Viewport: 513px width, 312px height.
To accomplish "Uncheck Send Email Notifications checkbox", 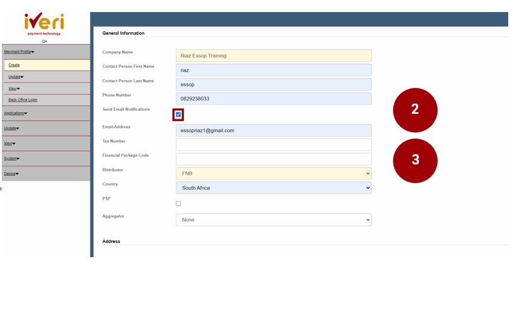I will [178, 114].
